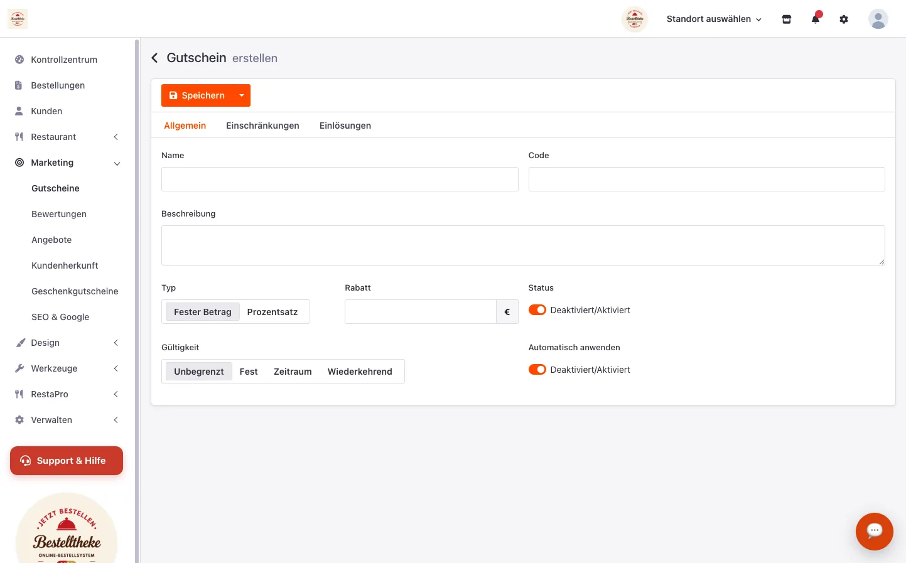The image size is (906, 563).
Task: Switch to the Einlösungen tab
Action: tap(345, 126)
